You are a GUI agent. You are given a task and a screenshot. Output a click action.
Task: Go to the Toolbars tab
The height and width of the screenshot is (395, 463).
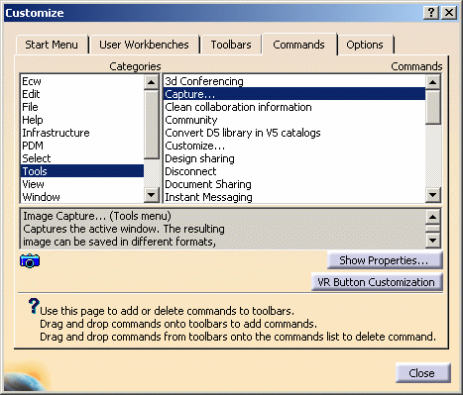pos(231,45)
